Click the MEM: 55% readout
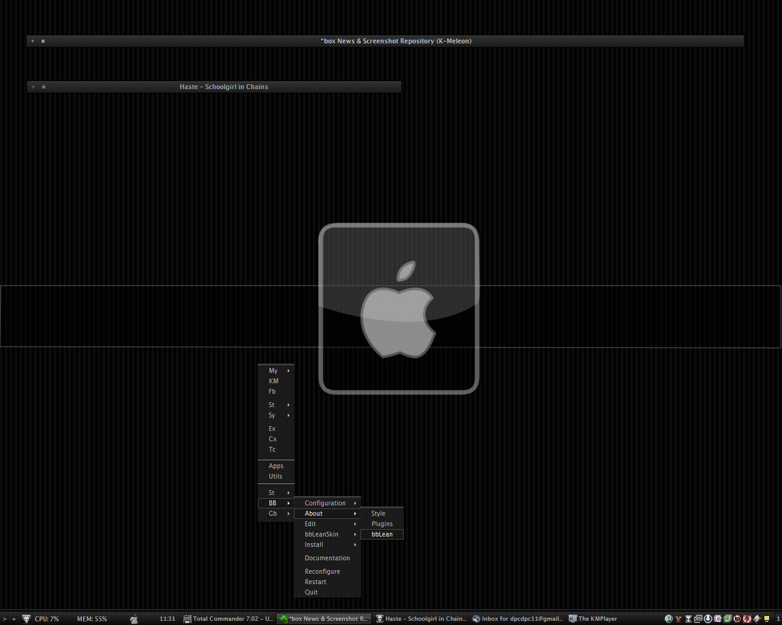Viewport: 782px width, 625px height. (x=92, y=618)
